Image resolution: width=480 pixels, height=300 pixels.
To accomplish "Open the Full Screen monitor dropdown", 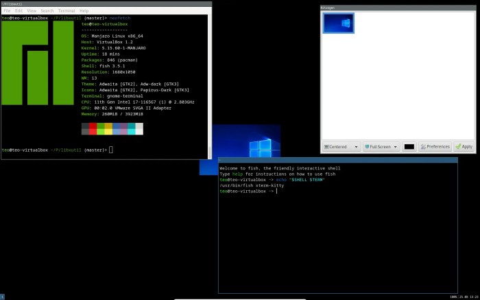I will click(x=381, y=146).
